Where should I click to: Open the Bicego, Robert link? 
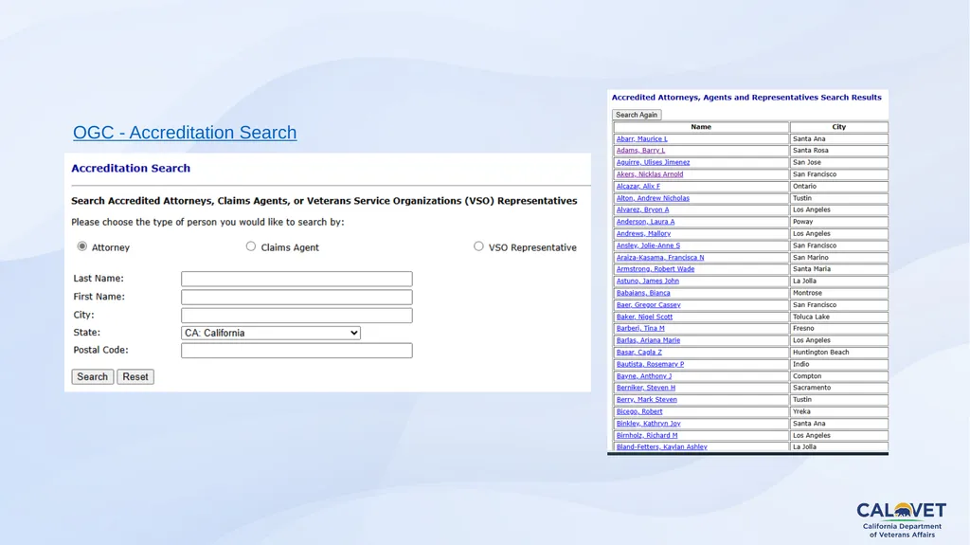pos(639,411)
